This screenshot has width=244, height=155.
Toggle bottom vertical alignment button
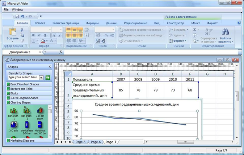pyautogui.click(x=80, y=30)
